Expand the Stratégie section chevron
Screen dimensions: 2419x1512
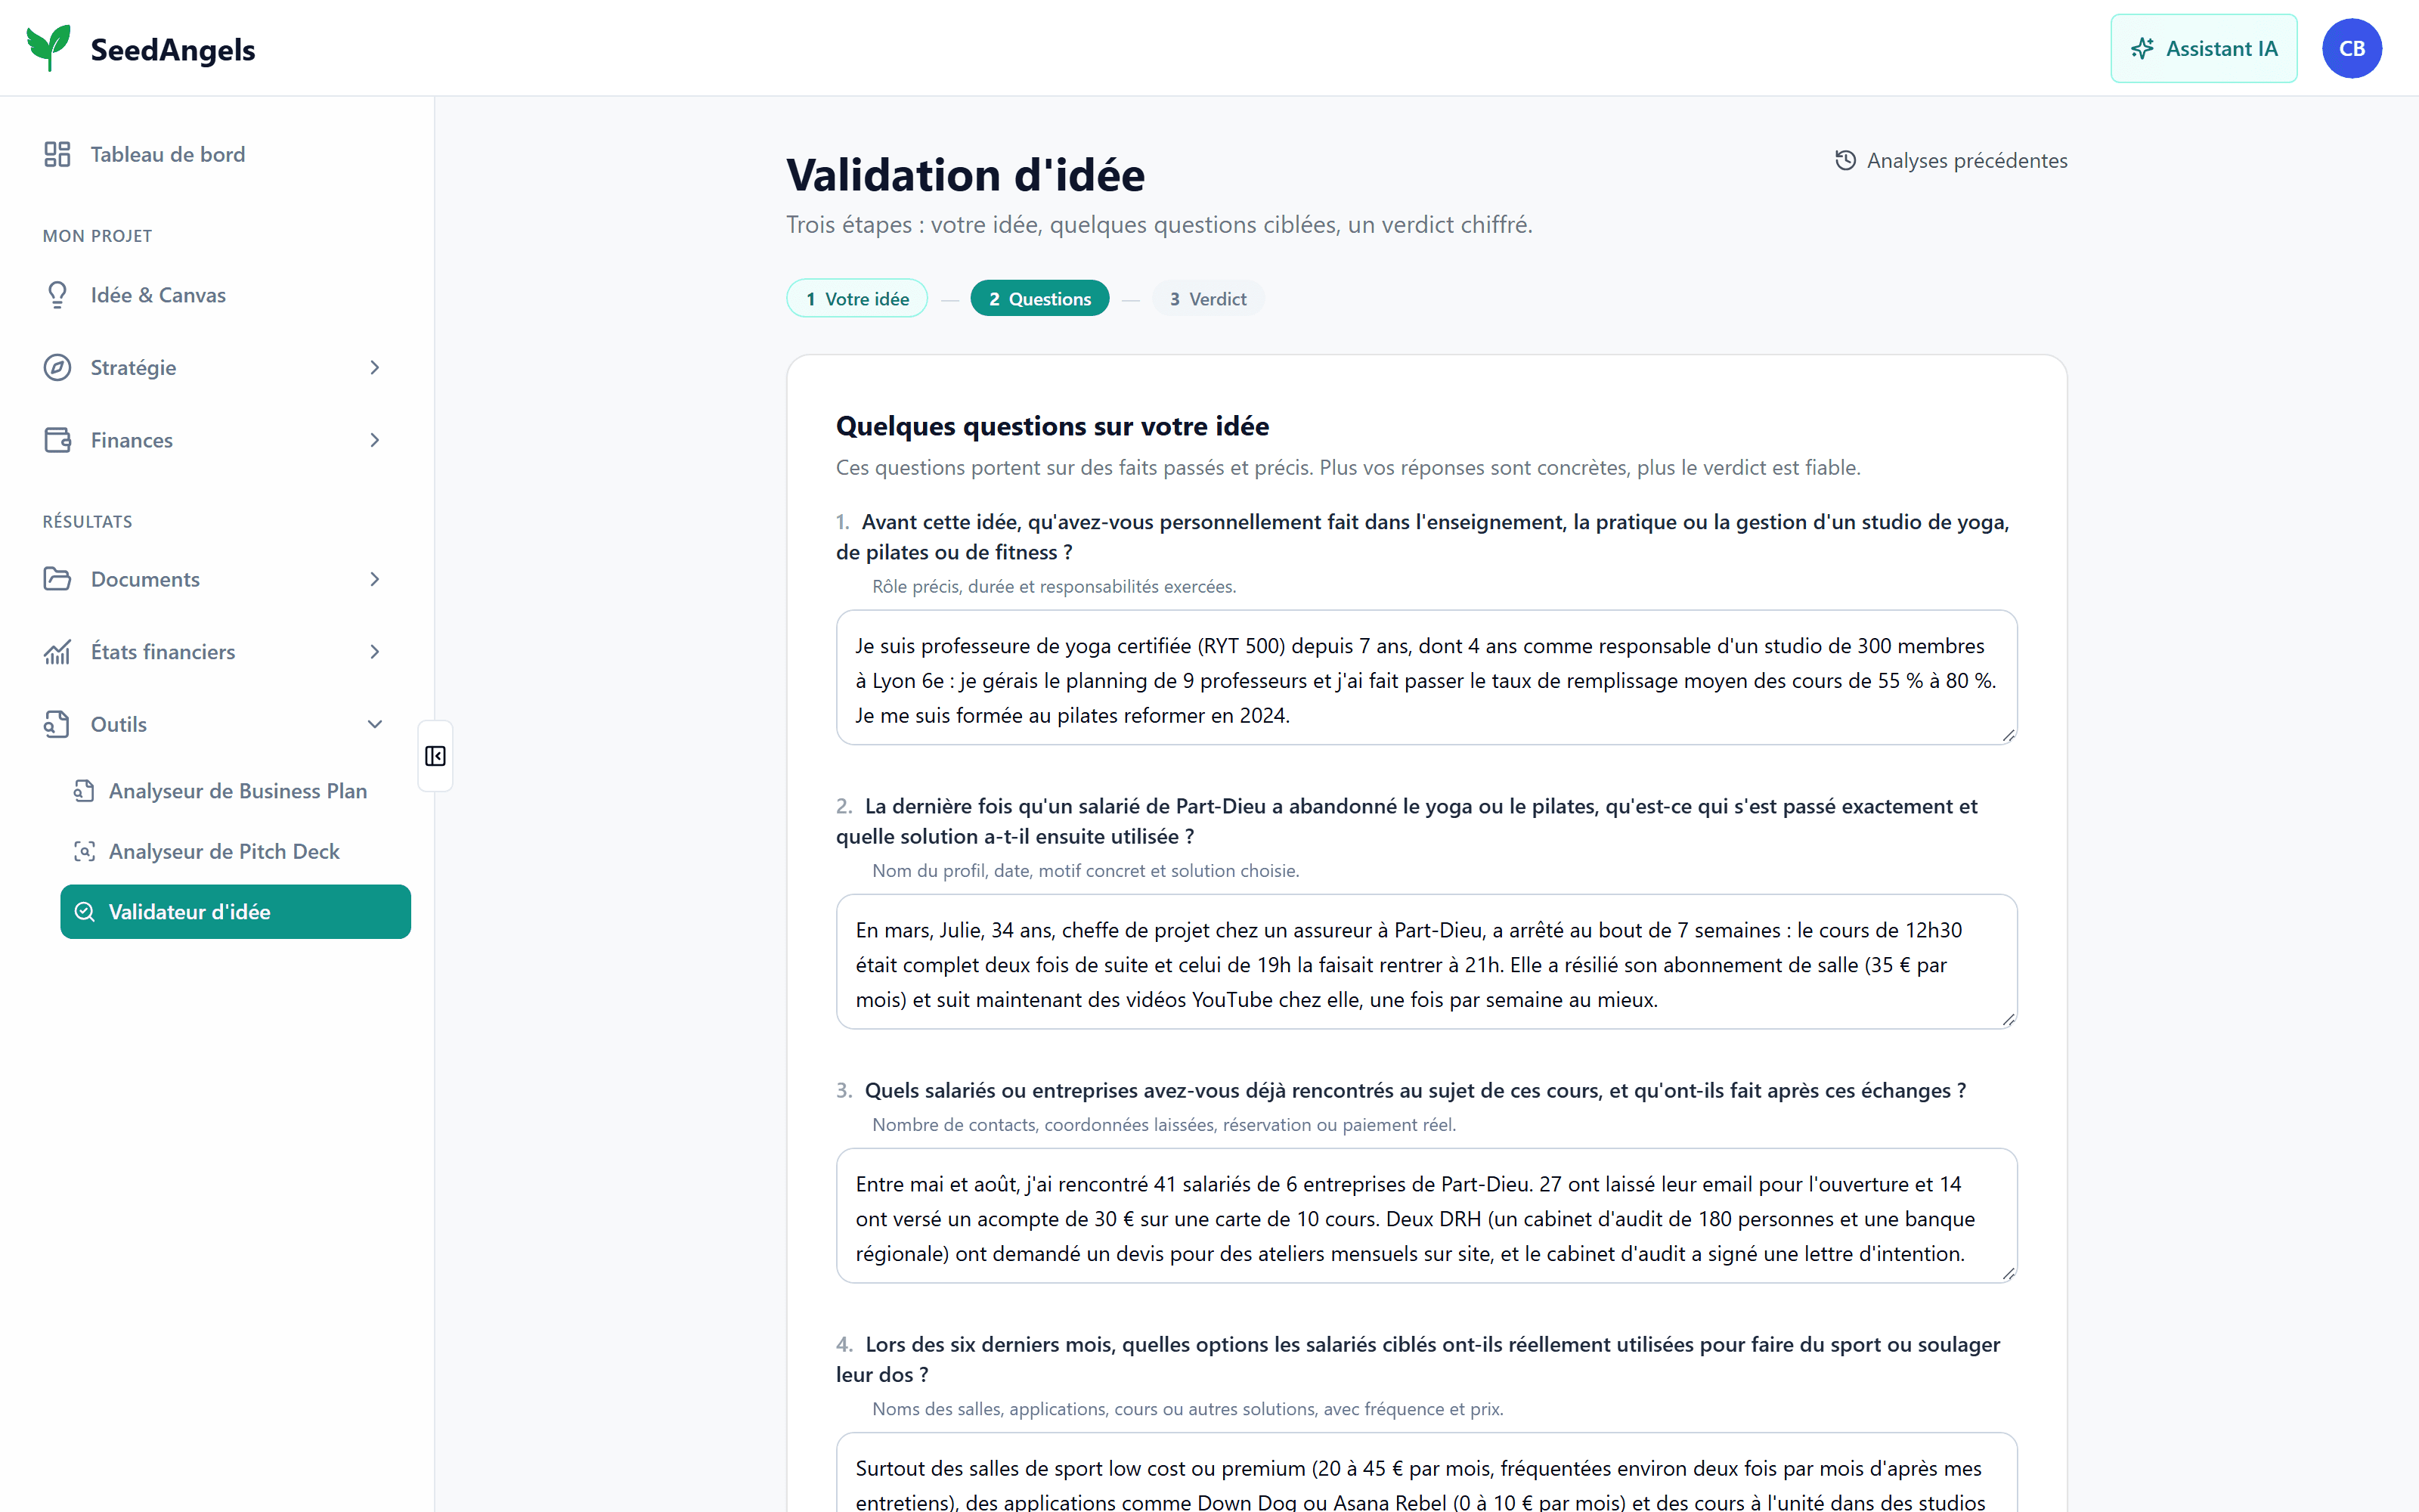375,367
